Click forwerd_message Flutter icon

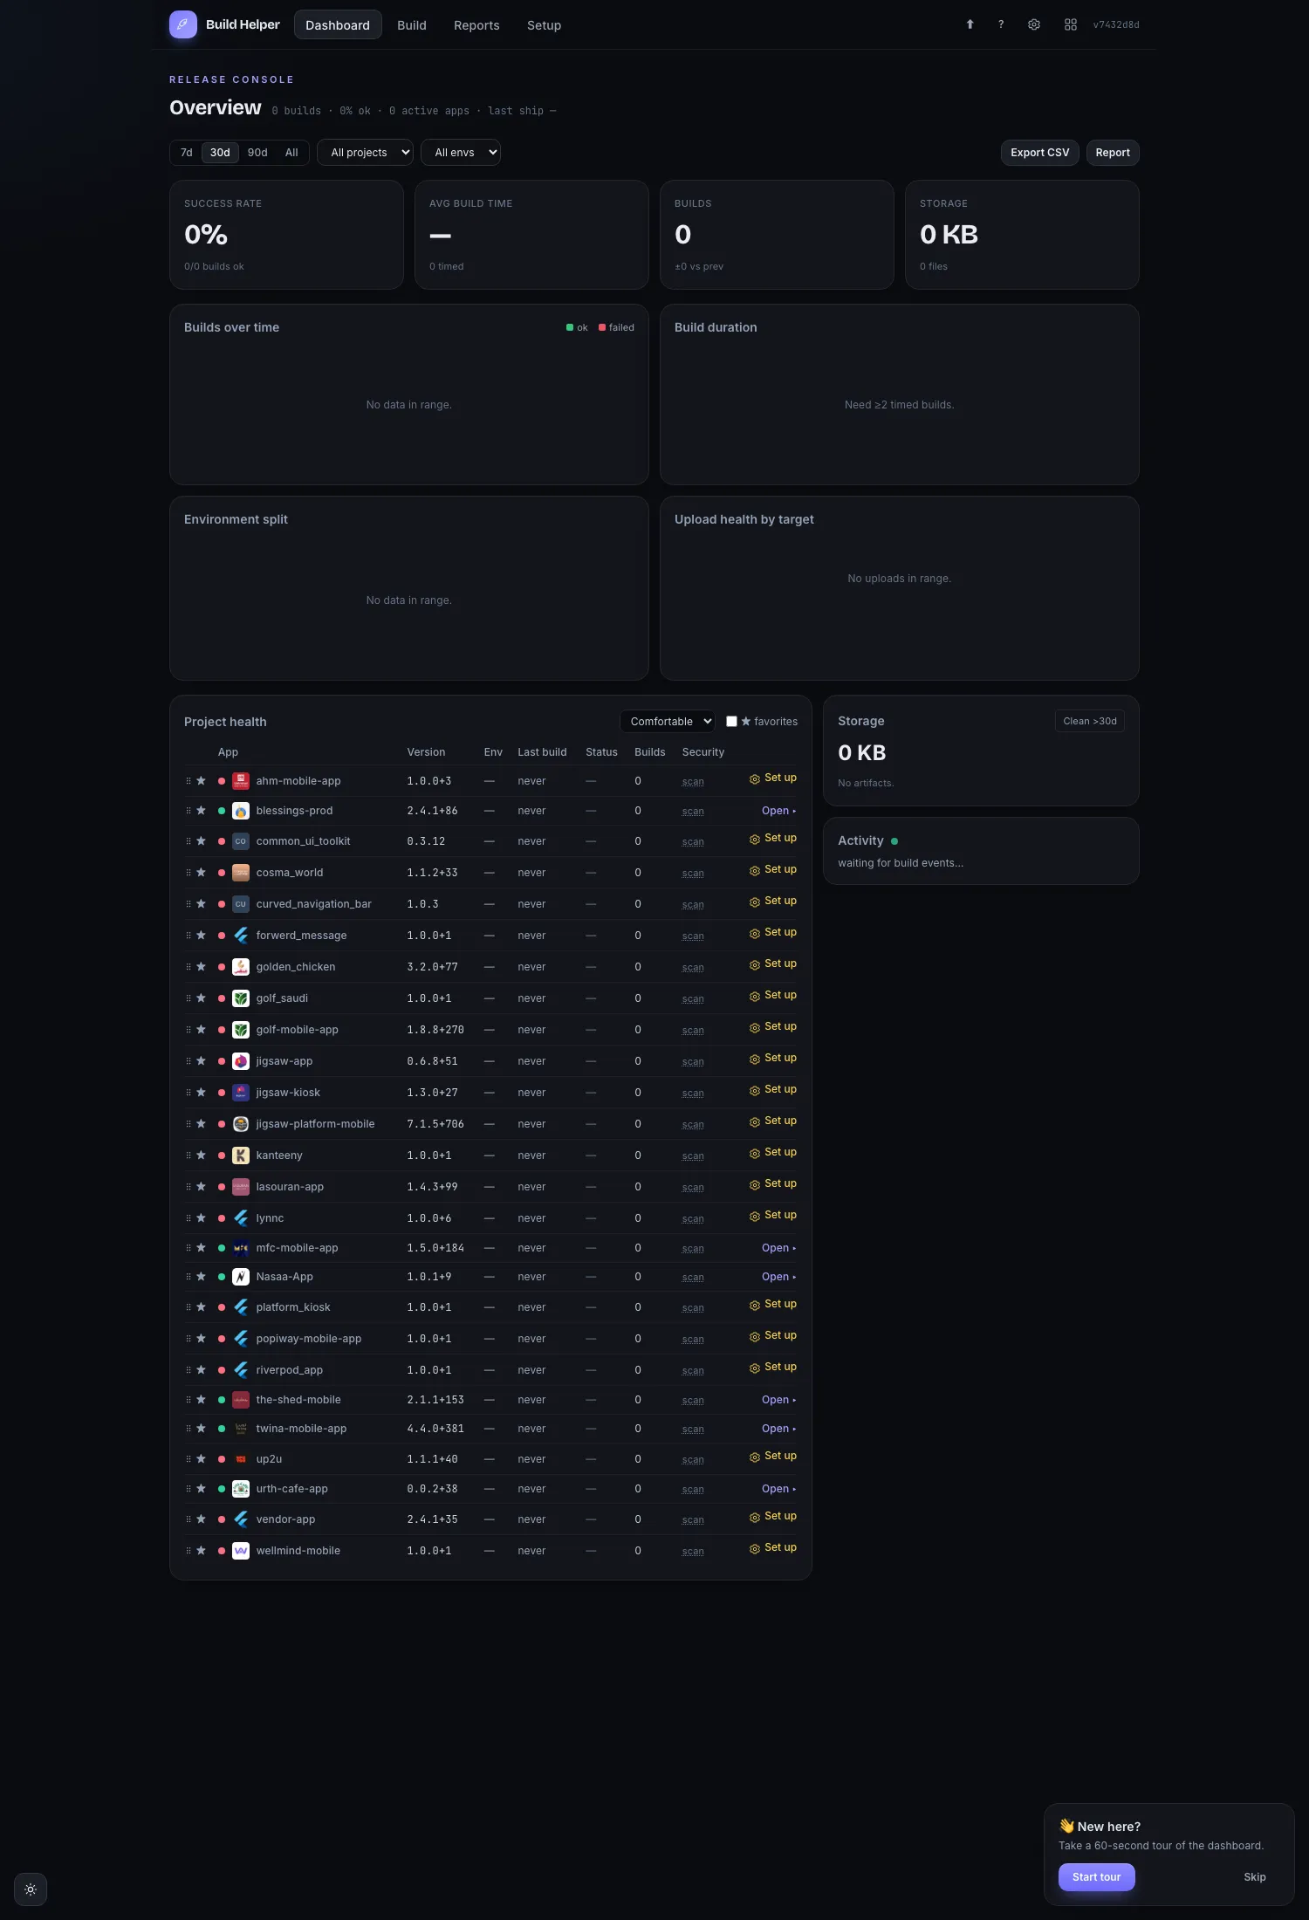[x=241, y=936]
